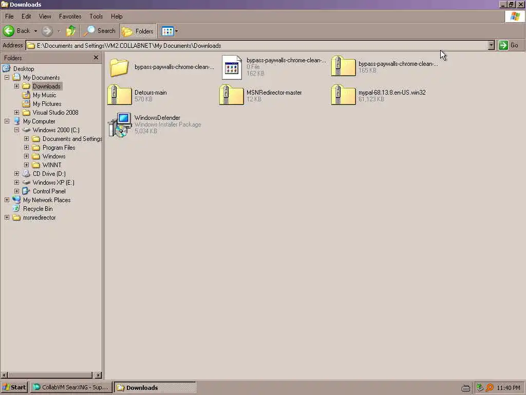Click the MSNRedirector-master file name

coord(274,93)
